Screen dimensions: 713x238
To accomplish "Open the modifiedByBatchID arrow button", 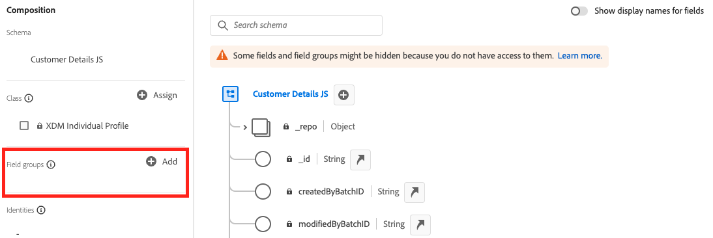I will click(420, 224).
